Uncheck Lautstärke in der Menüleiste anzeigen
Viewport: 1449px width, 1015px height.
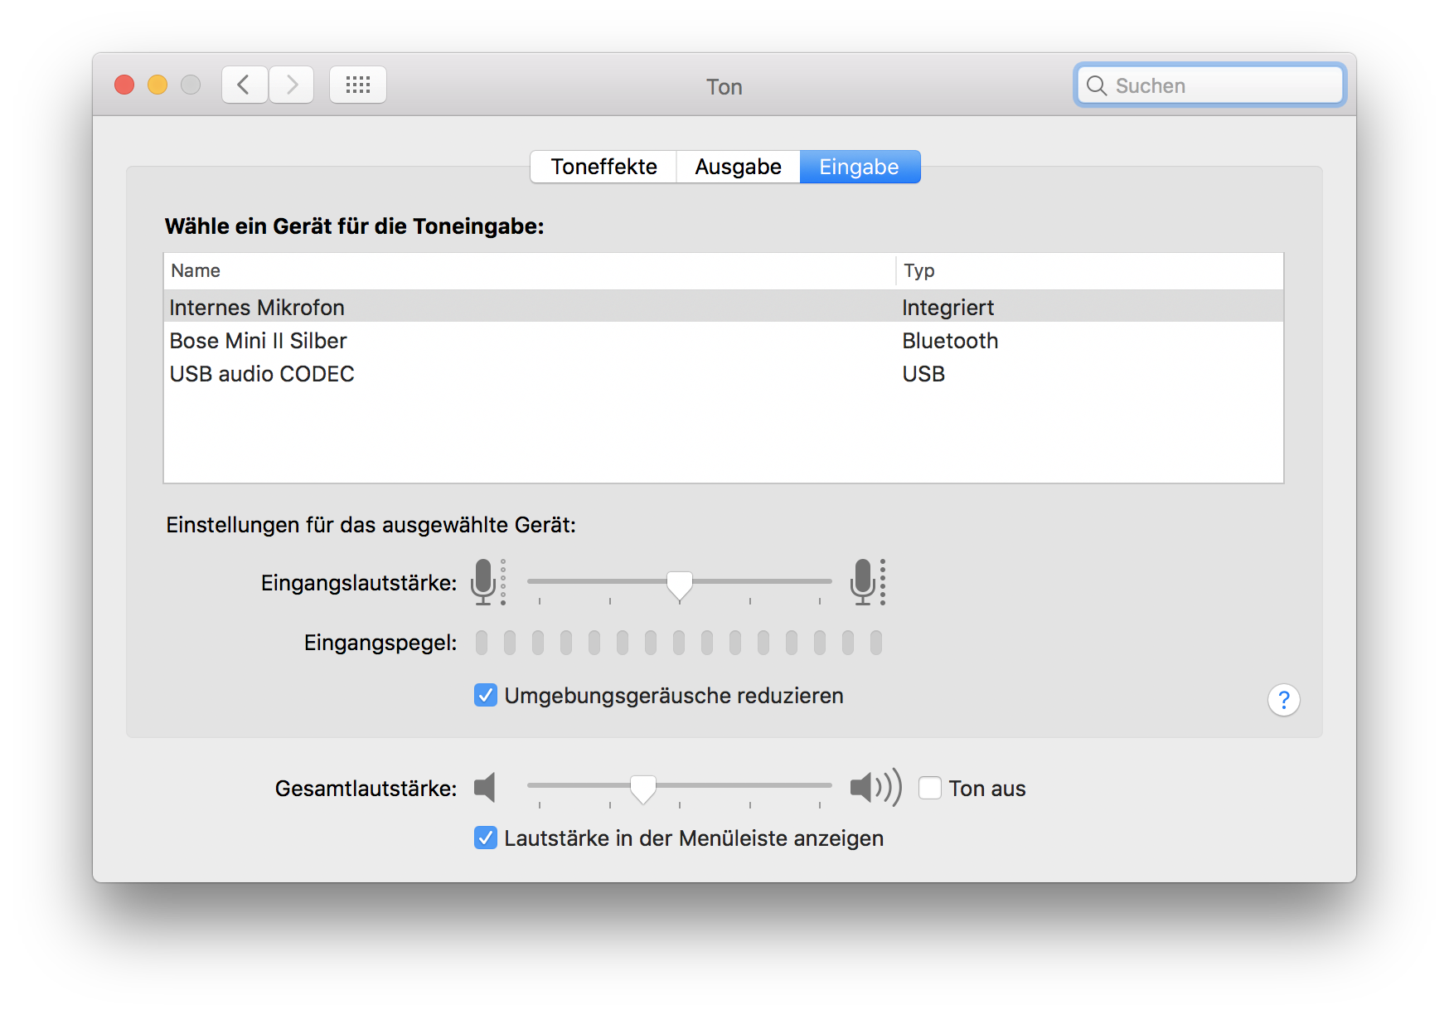point(486,838)
